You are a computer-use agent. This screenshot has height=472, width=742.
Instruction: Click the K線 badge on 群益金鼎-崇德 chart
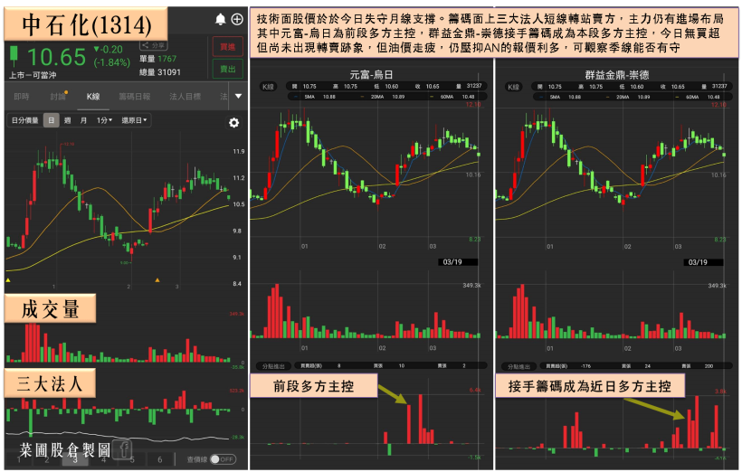pyautogui.click(x=514, y=87)
